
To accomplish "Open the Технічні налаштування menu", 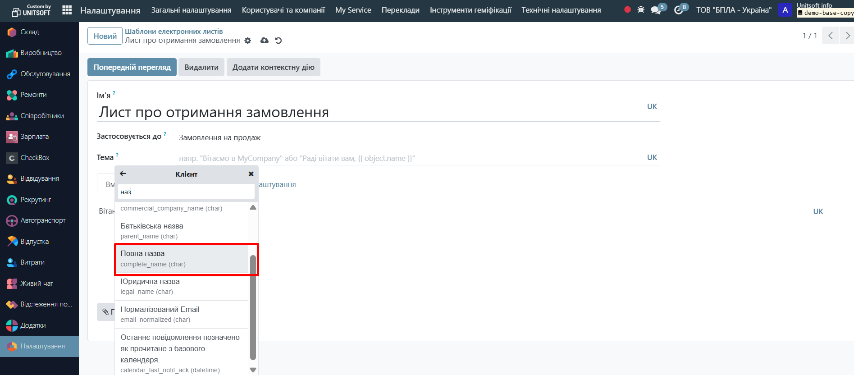I will (x=561, y=10).
